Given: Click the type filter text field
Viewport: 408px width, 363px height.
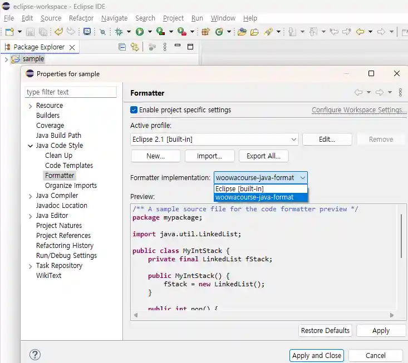Looking at the screenshot, I should [71, 92].
